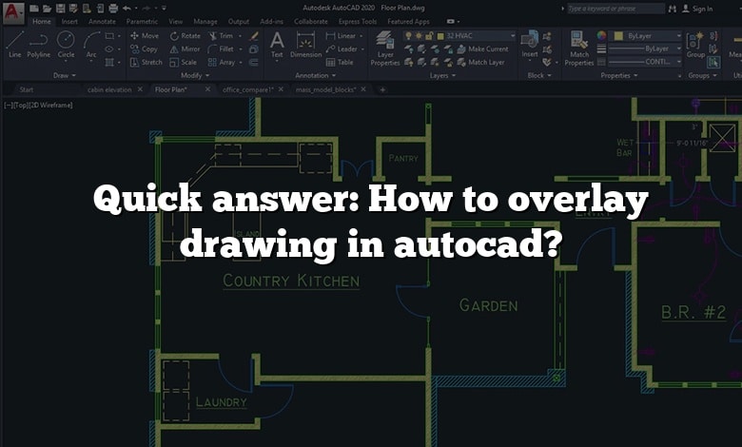Open the Output ribbon tab
Viewport: 742px width, 447px height.
tap(239, 22)
